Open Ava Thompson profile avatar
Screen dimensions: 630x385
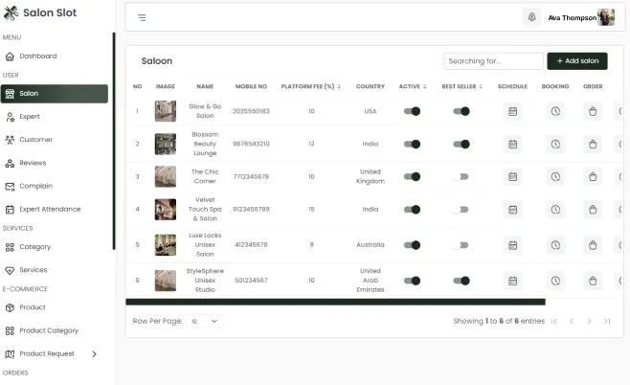(x=606, y=17)
